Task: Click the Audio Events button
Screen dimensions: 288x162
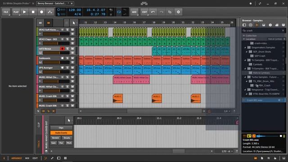Action: (61, 133)
